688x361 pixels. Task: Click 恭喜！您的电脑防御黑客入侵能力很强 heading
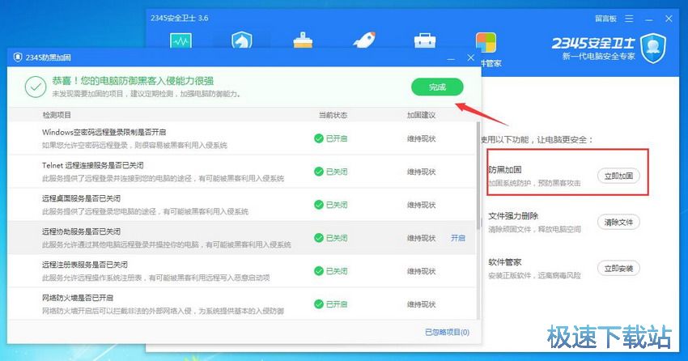tap(133, 81)
